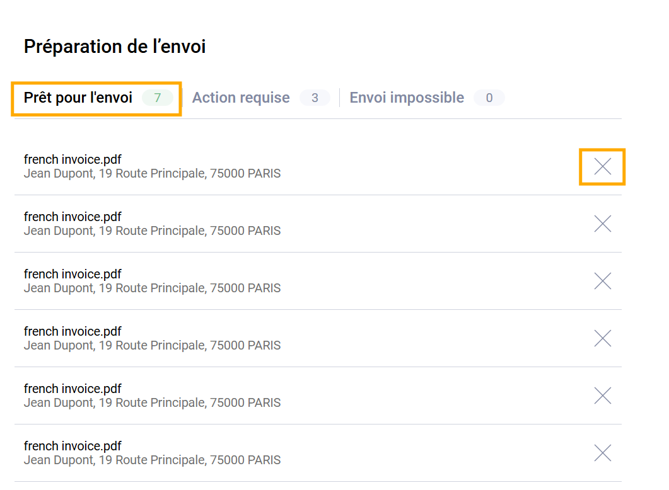This screenshot has width=669, height=490.
Task: Dismiss the fifth french invoice.pdf row
Action: tap(602, 396)
